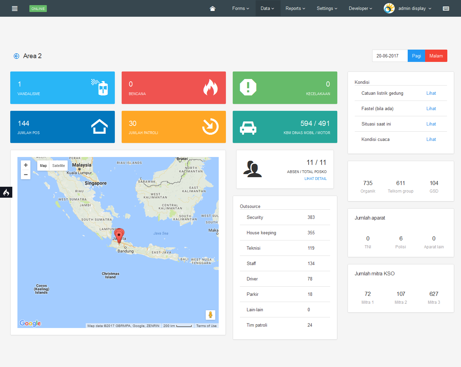Go to the home page icon
This screenshot has width=461, height=367.
tap(213, 9)
